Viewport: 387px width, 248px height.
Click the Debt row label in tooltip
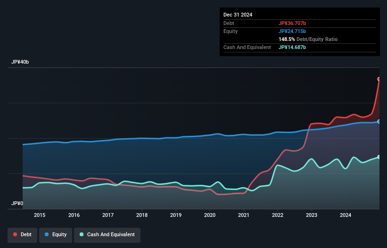[x=229, y=23]
